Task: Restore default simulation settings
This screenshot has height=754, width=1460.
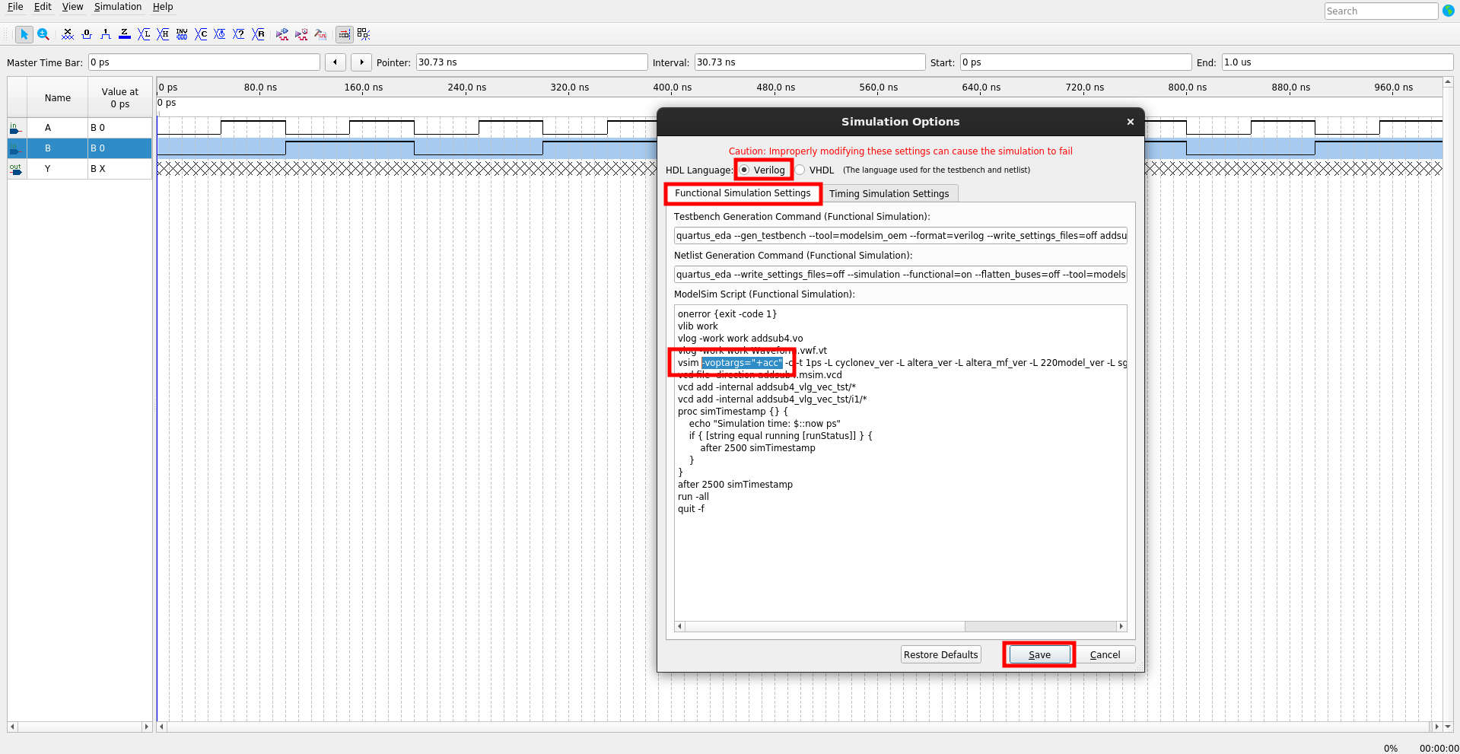Action: 940,654
